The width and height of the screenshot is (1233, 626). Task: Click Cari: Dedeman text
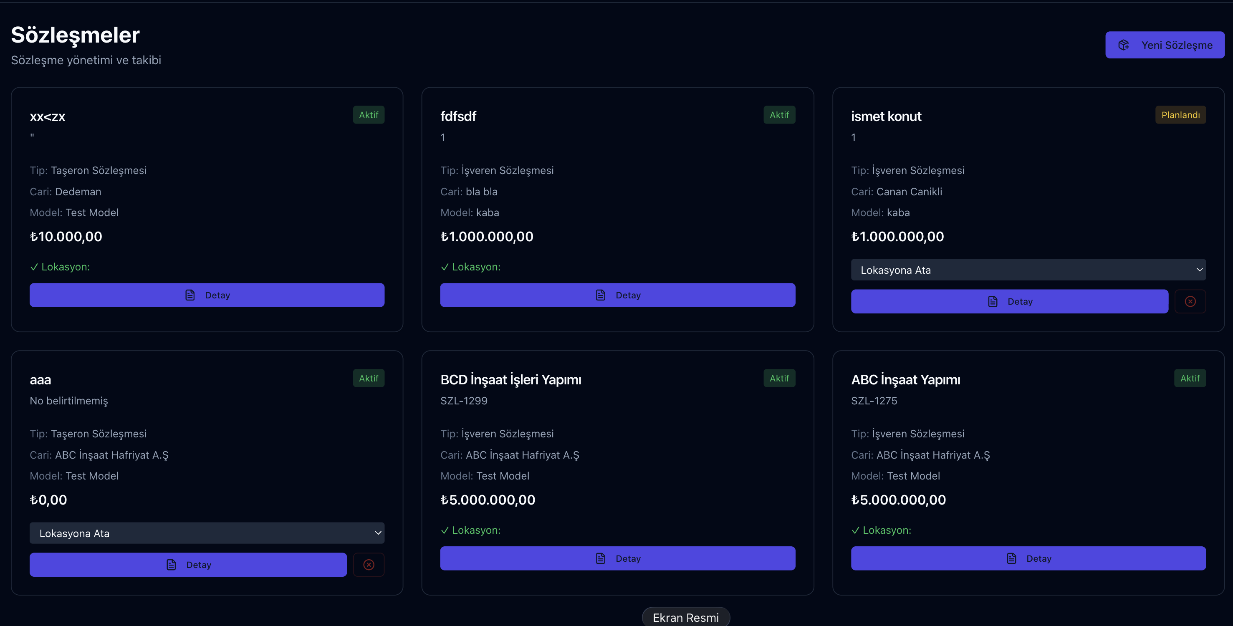pos(66,192)
